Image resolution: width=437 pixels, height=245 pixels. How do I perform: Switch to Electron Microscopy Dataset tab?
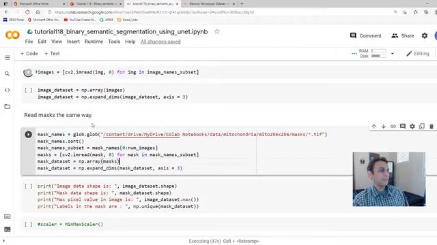[x=209, y=4]
